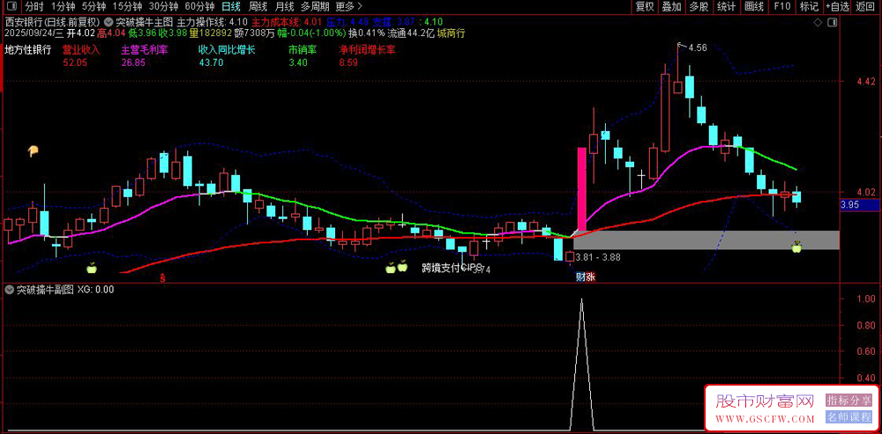
Task: Click the tall pink breakout signal bar
Action: tap(581, 190)
